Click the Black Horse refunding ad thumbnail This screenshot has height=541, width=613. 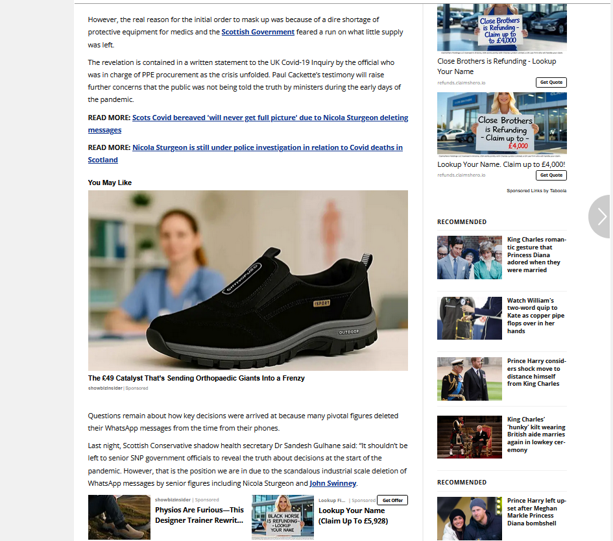[x=283, y=517]
